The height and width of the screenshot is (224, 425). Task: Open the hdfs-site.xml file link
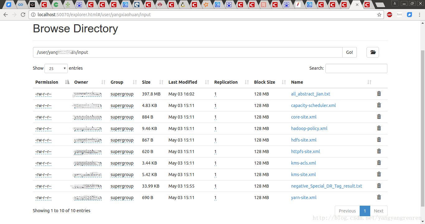click(304, 140)
